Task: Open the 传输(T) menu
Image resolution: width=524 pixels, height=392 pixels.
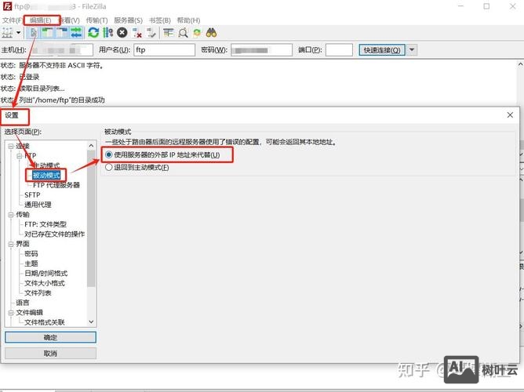Action: pyautogui.click(x=97, y=20)
